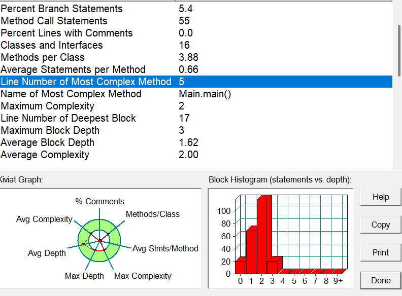The width and height of the screenshot is (402, 296).
Task: Click the Avg Stmts/Method axis label
Action: click(x=165, y=249)
